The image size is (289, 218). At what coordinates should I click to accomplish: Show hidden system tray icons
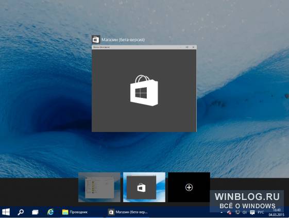[x=222, y=213]
